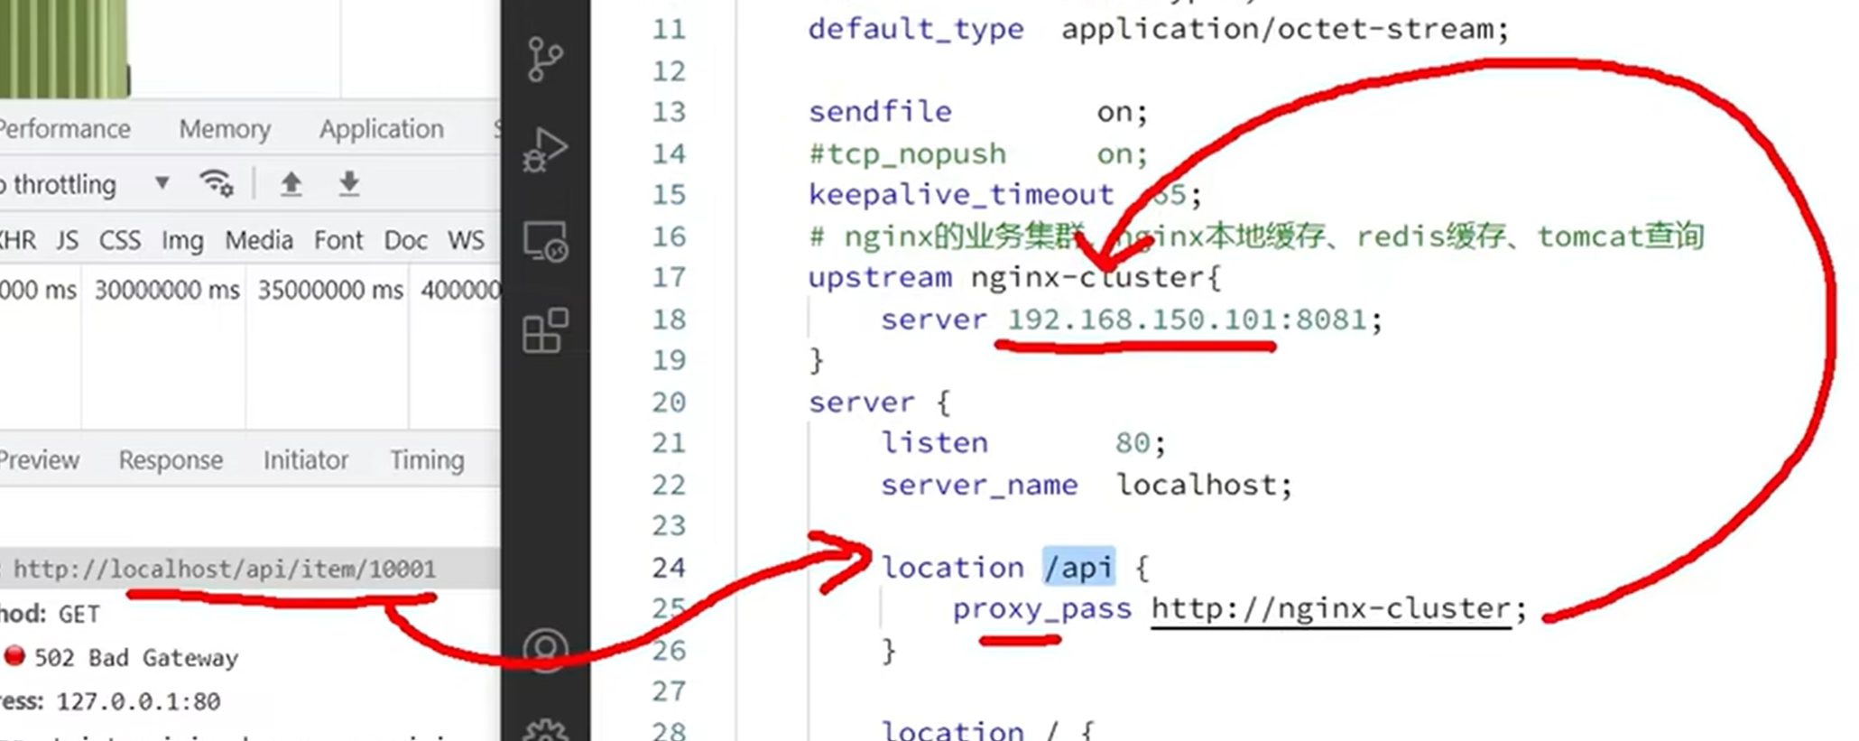Toggle the Font request type filter
1859x741 pixels.
pos(338,241)
